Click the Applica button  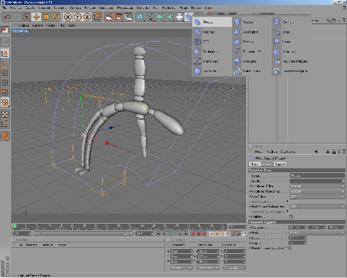tap(234, 268)
